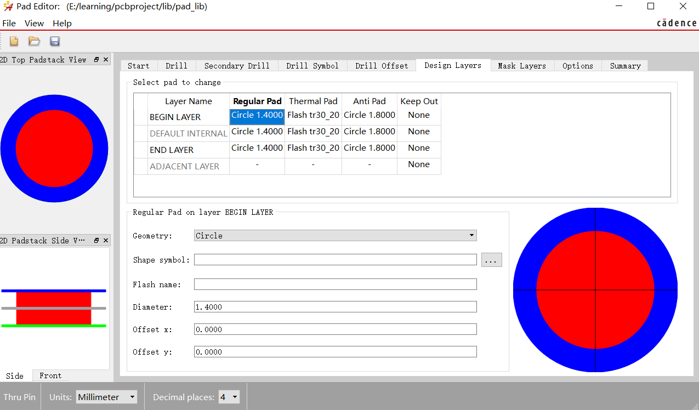View the Summary tab
The width and height of the screenshot is (699, 410).
point(625,66)
